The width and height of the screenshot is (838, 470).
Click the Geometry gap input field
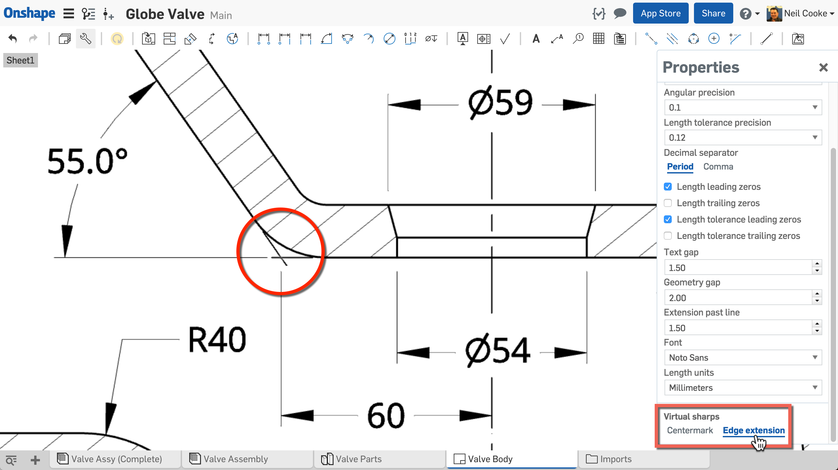click(x=738, y=298)
